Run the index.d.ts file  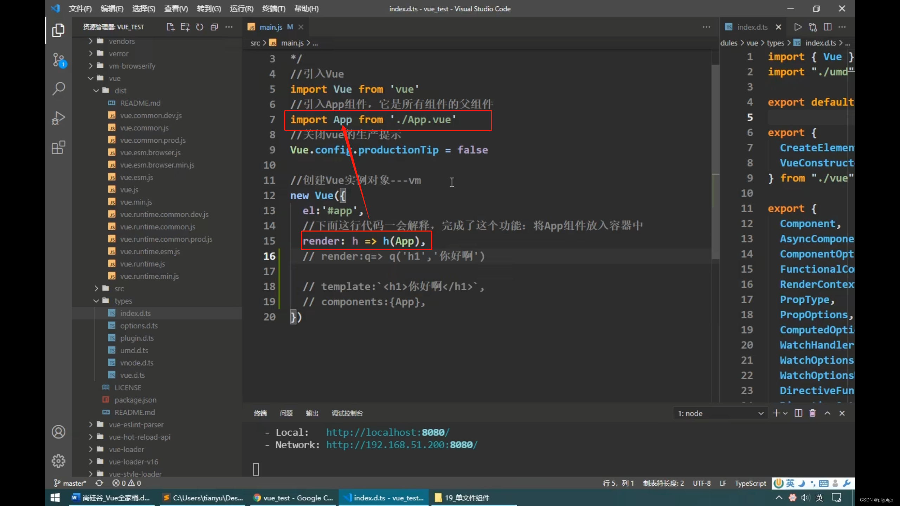798,27
